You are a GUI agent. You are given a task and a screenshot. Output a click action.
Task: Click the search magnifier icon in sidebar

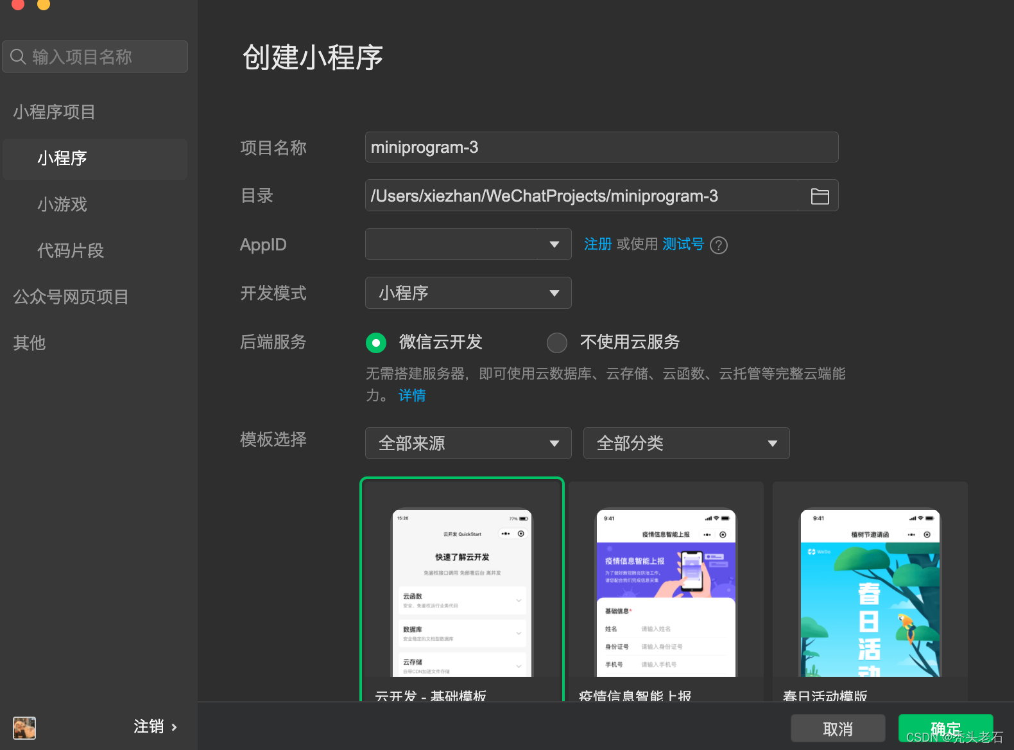coord(18,57)
